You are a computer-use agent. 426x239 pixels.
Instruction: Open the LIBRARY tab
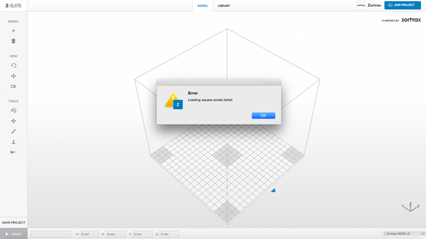pyautogui.click(x=224, y=6)
